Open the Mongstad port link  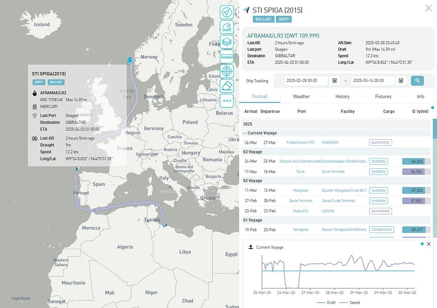(301, 190)
